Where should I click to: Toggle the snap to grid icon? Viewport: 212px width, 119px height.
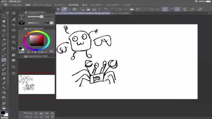(177, 9)
